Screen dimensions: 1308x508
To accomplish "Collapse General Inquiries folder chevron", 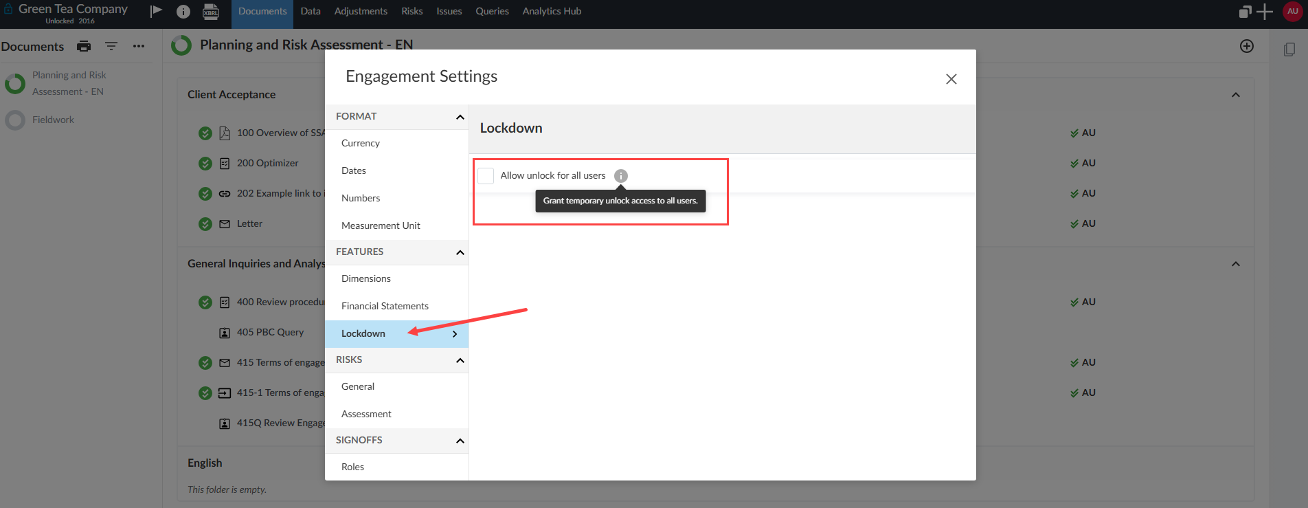I will [1236, 264].
